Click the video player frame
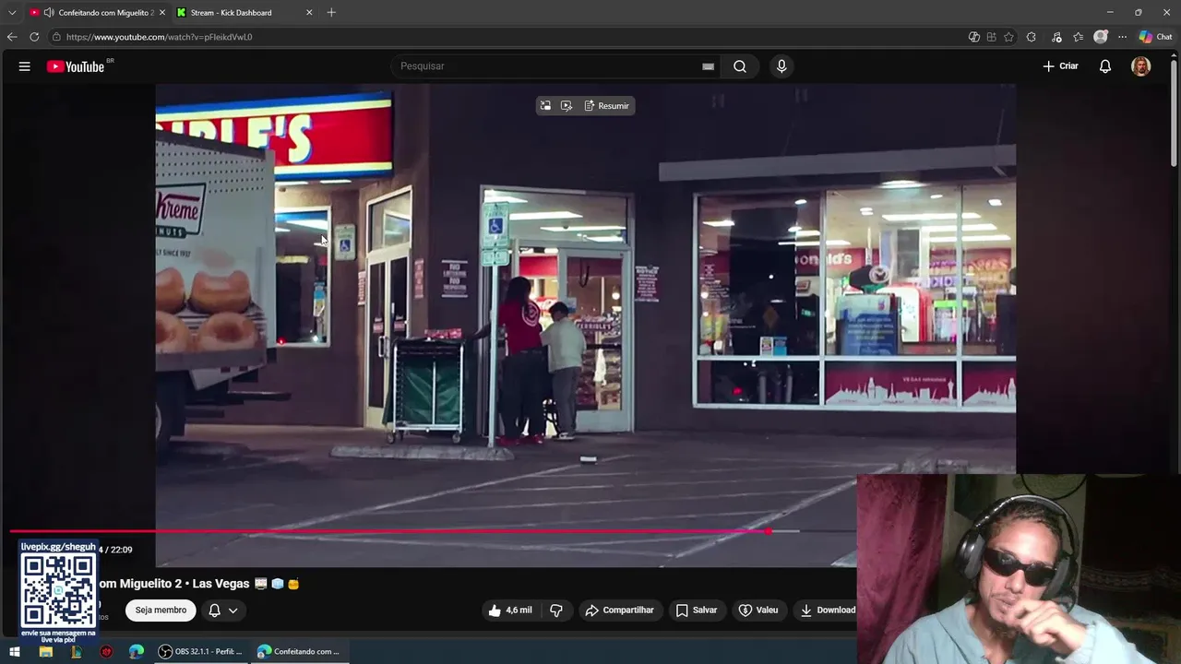 pyautogui.click(x=585, y=325)
